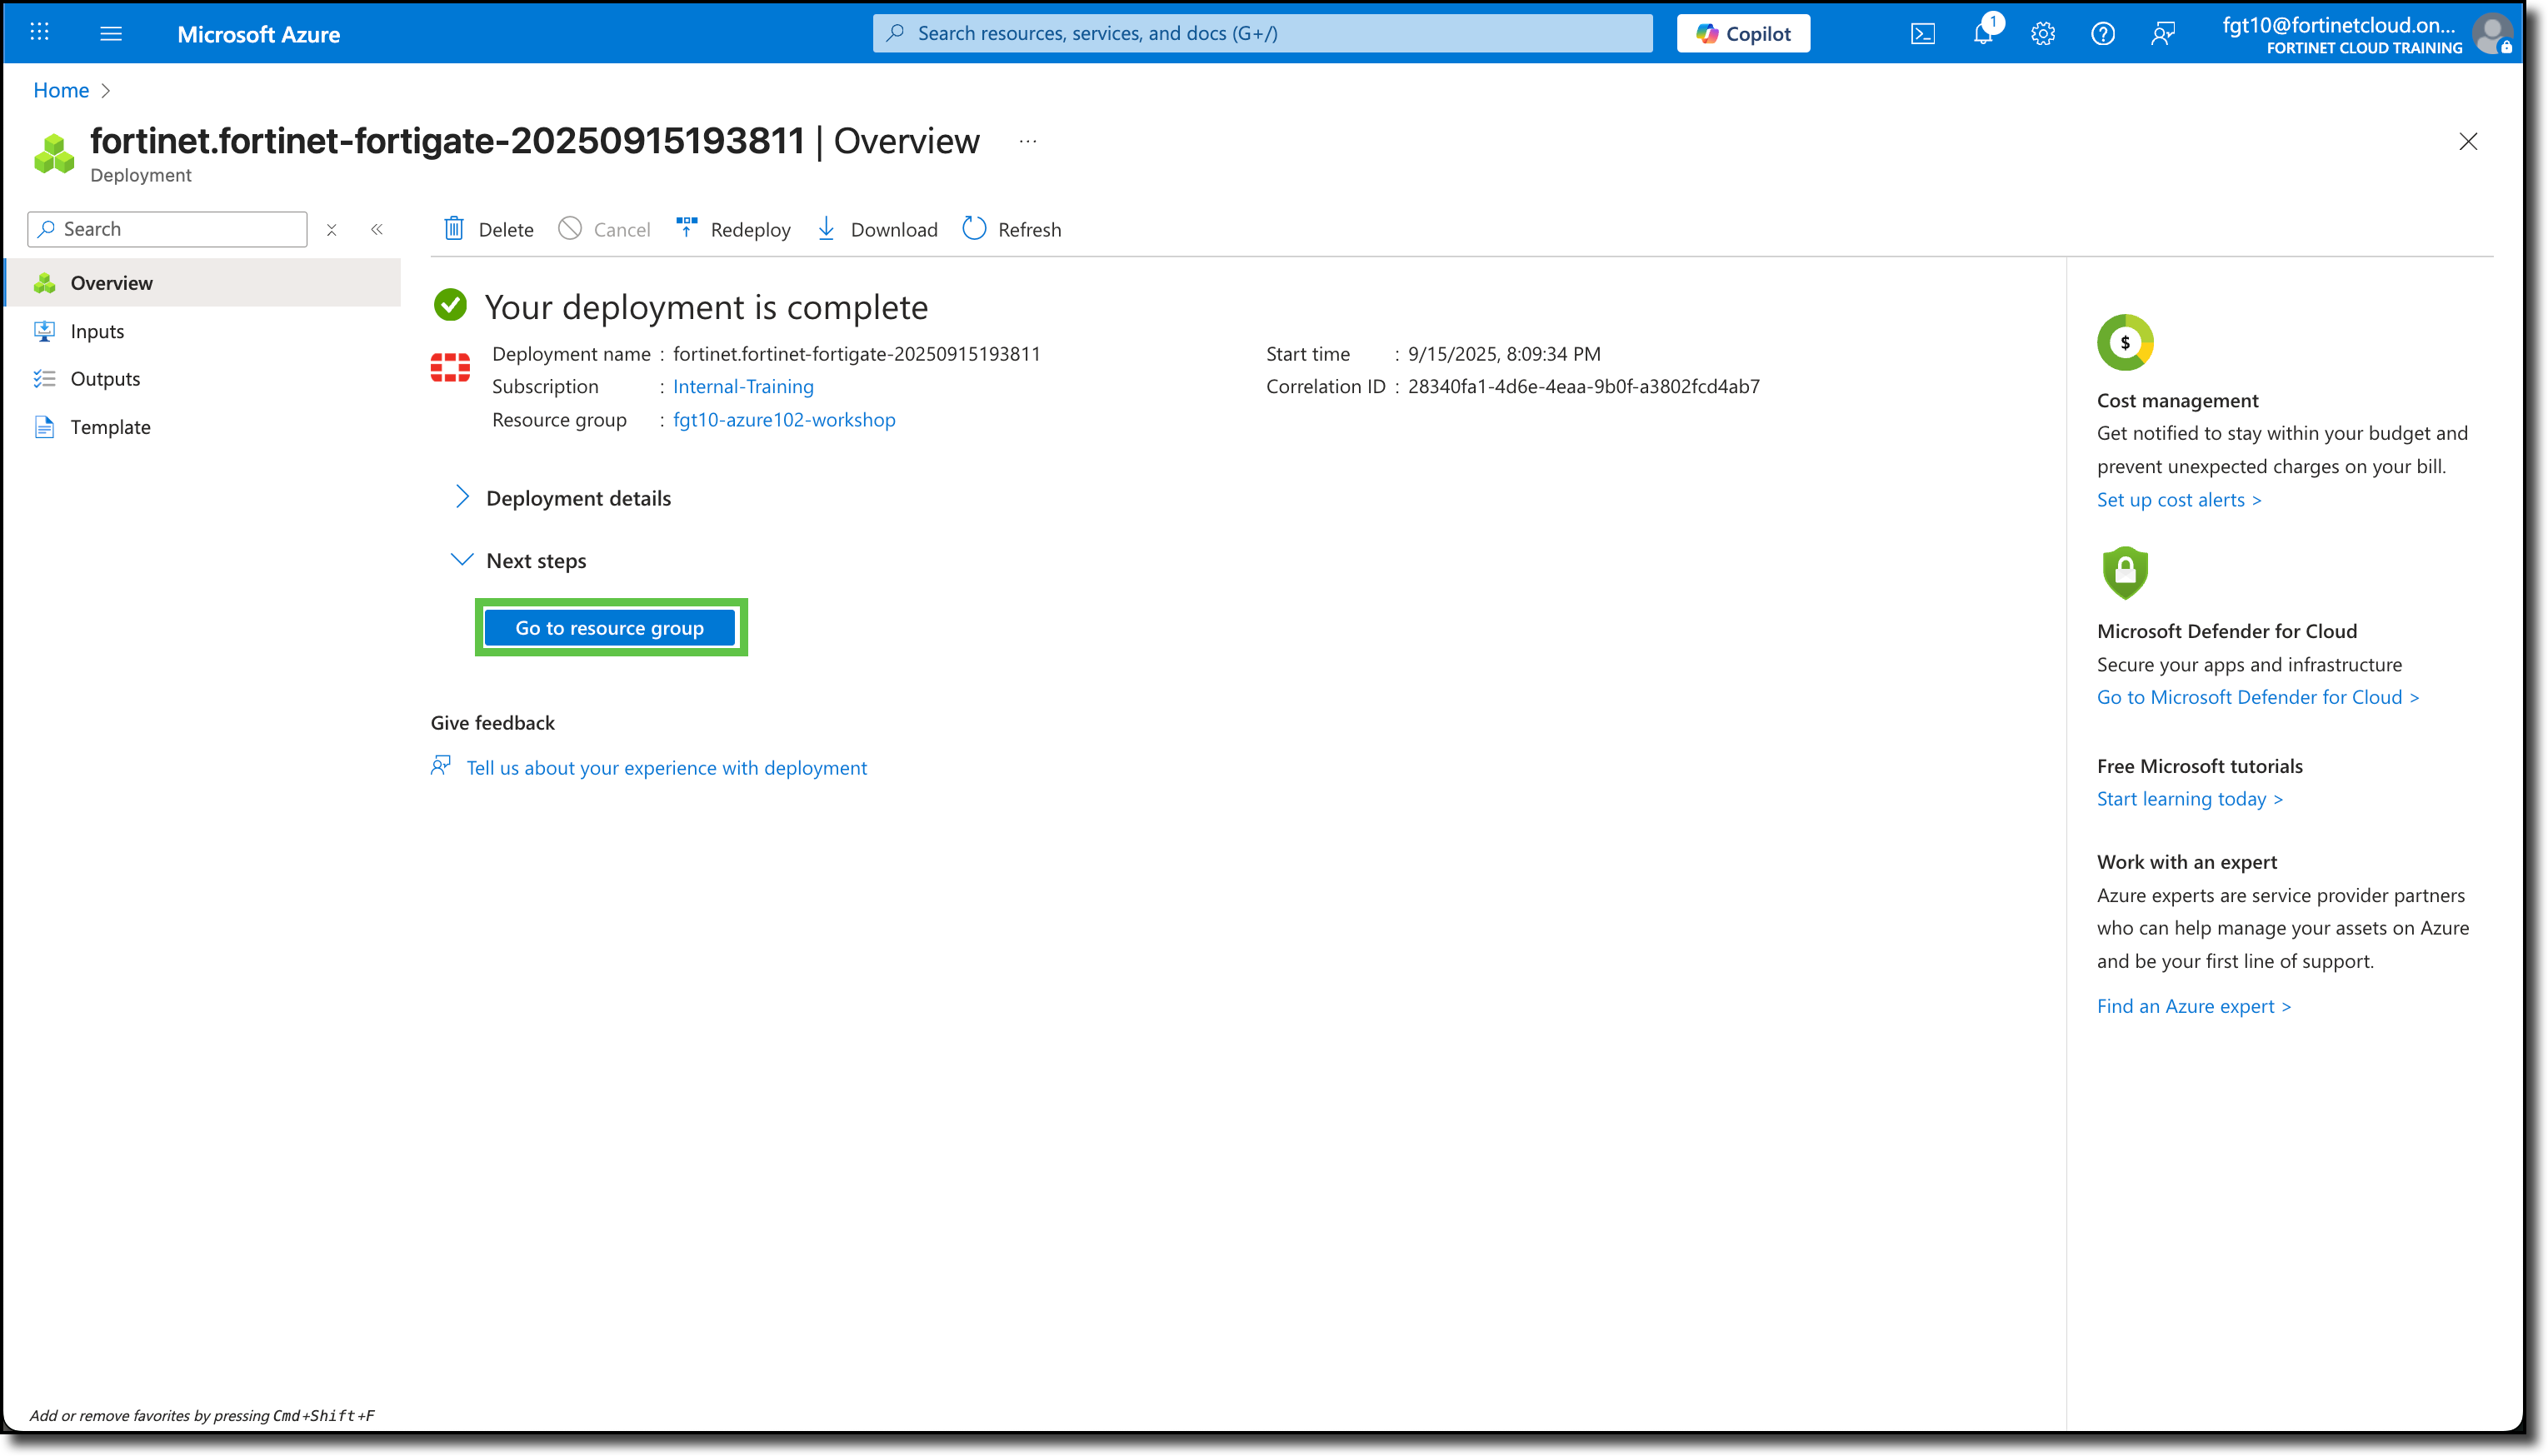Open Cloud Shell terminal
The width and height of the screenshot is (2548, 1456).
pos(1922,33)
